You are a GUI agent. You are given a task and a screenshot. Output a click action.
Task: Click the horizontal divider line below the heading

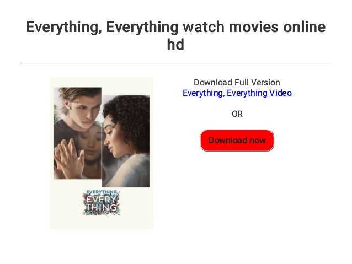coord(176,63)
